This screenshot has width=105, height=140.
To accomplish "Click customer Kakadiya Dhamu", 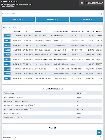I will coord(61,64).
